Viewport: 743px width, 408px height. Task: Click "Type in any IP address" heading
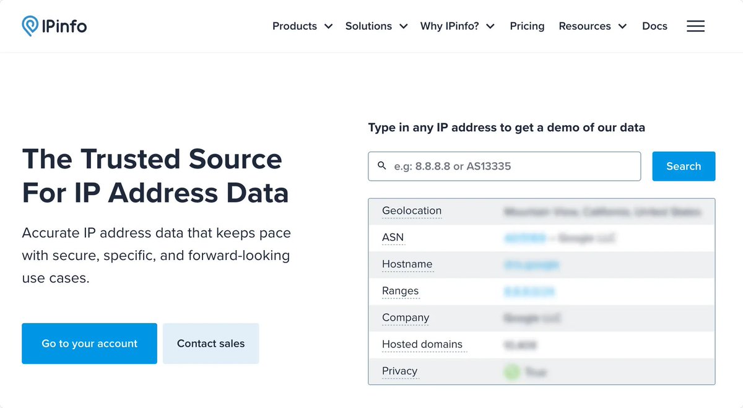pos(506,128)
